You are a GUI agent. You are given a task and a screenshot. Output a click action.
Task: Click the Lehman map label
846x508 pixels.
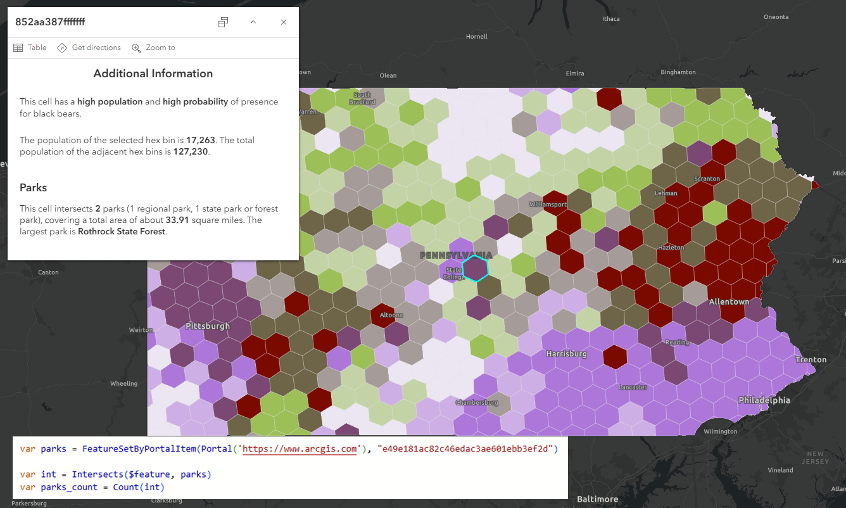point(666,193)
